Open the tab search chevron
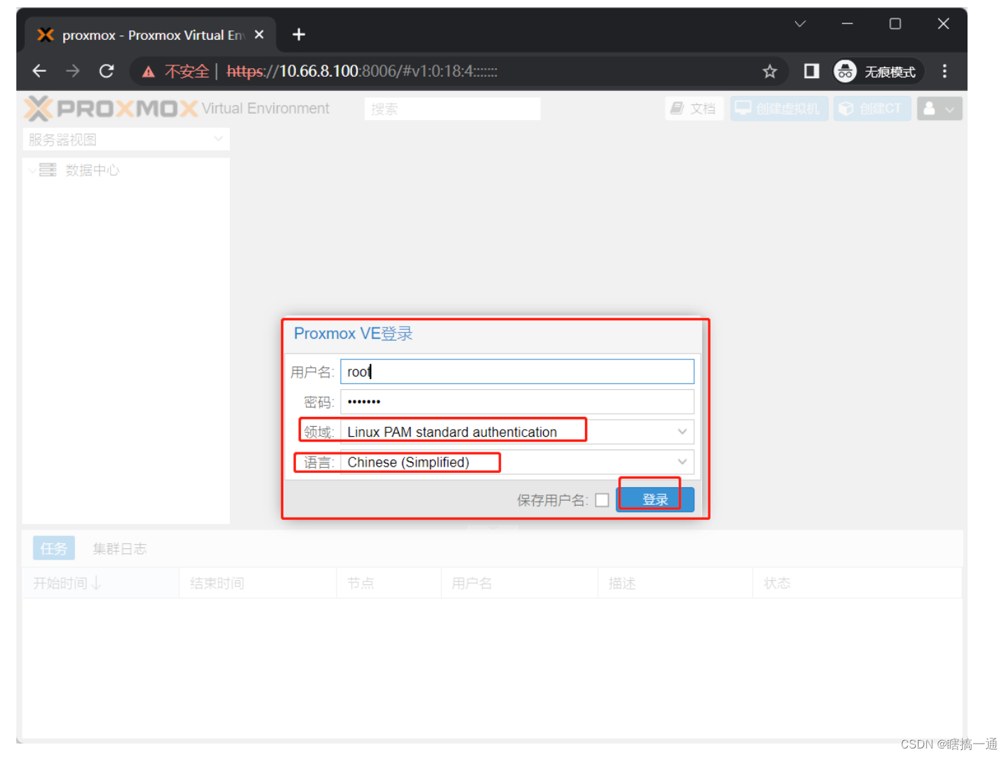 800,23
